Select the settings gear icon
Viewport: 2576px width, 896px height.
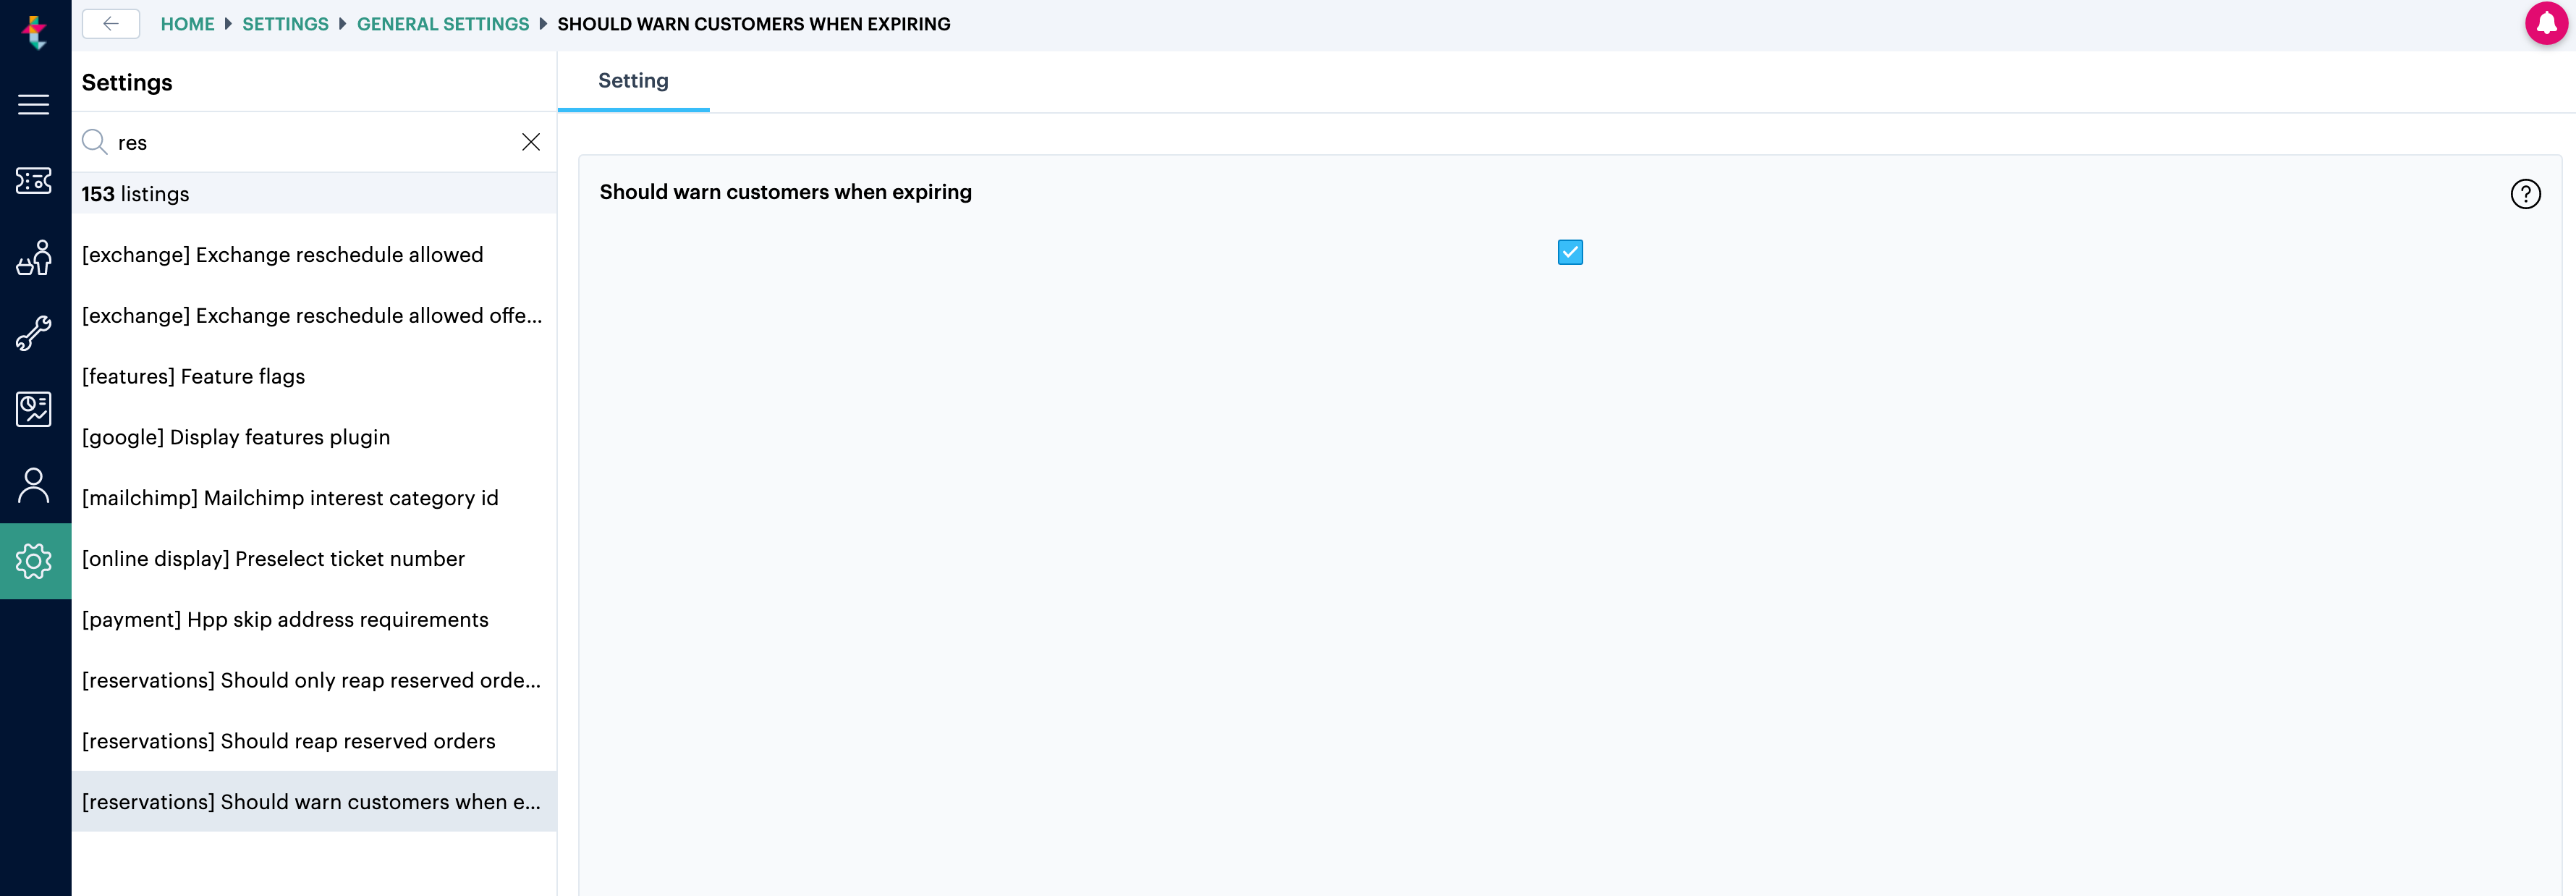(x=34, y=561)
